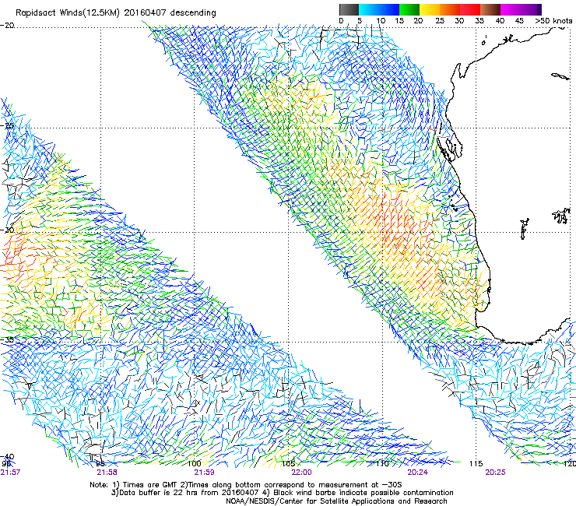The height and width of the screenshot is (506, 576).
Task: Click the legend label '10'
Action: tap(381, 20)
